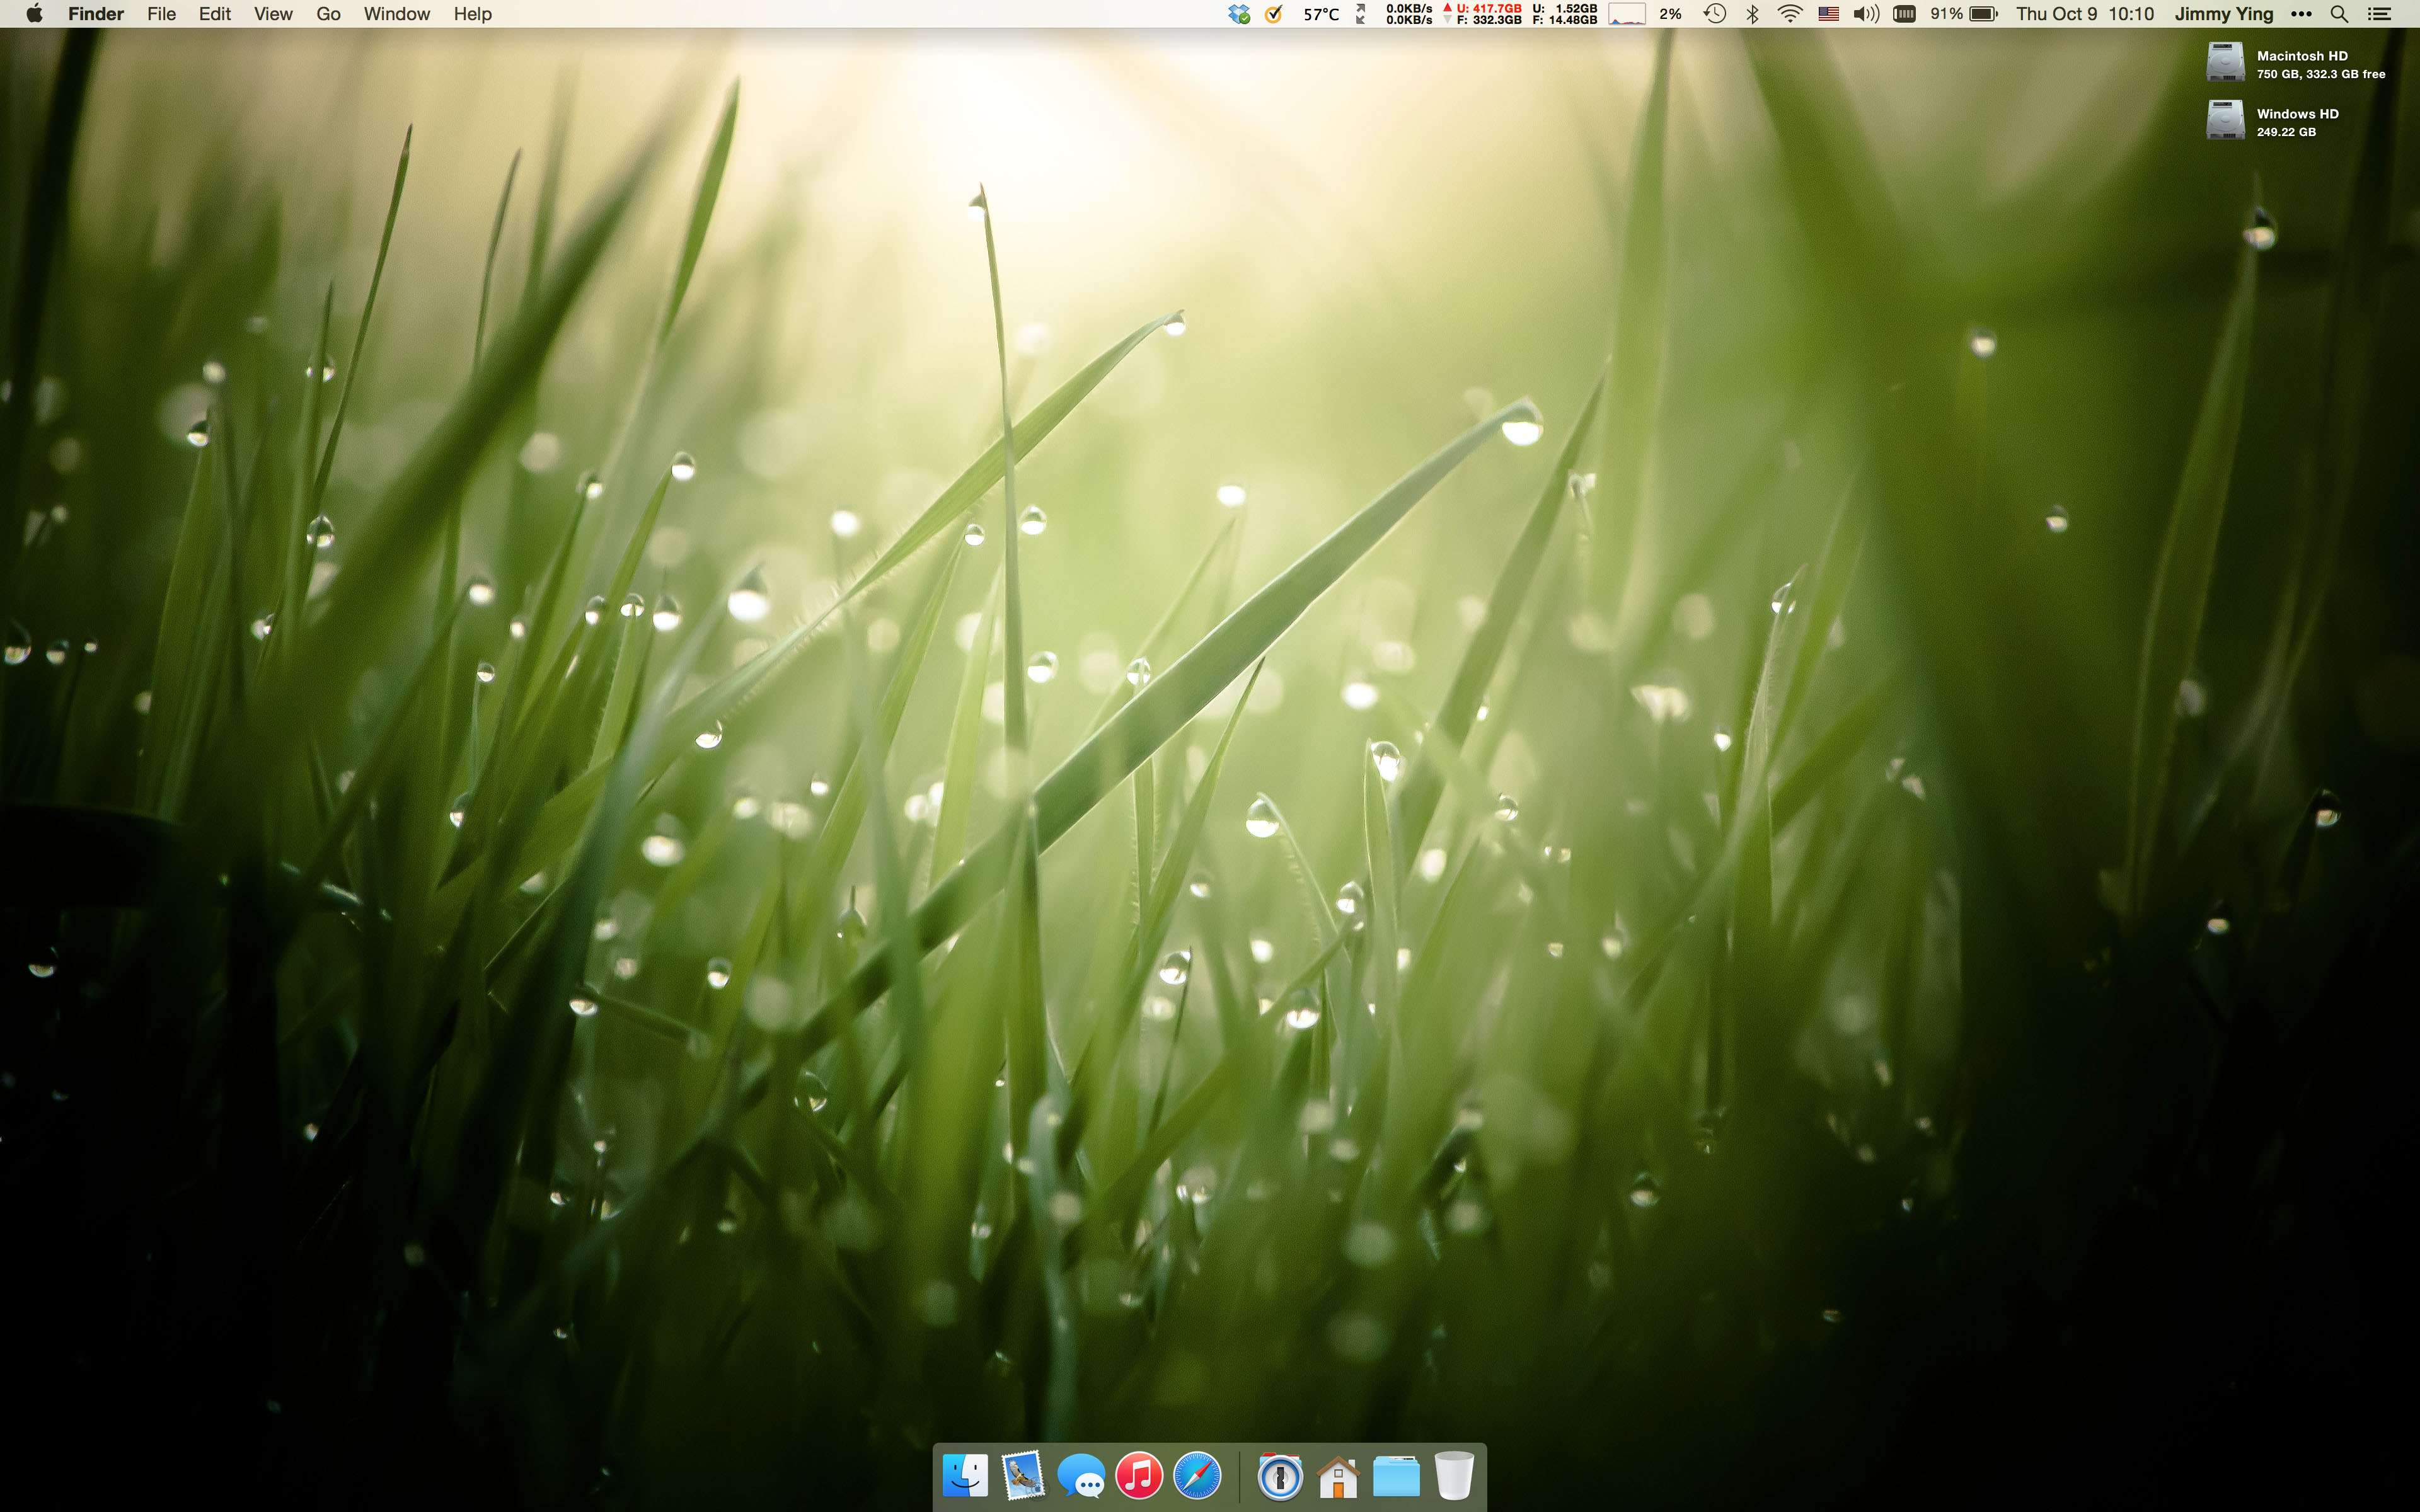Open the File menu
This screenshot has width=2420, height=1512.
pos(161,14)
